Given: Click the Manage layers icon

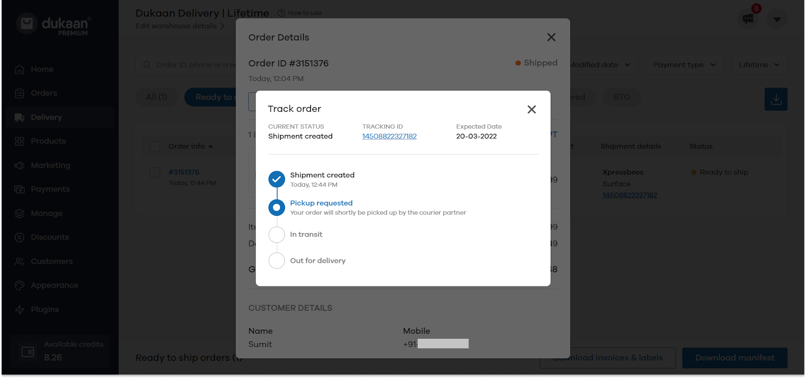Looking at the screenshot, I should (x=20, y=213).
